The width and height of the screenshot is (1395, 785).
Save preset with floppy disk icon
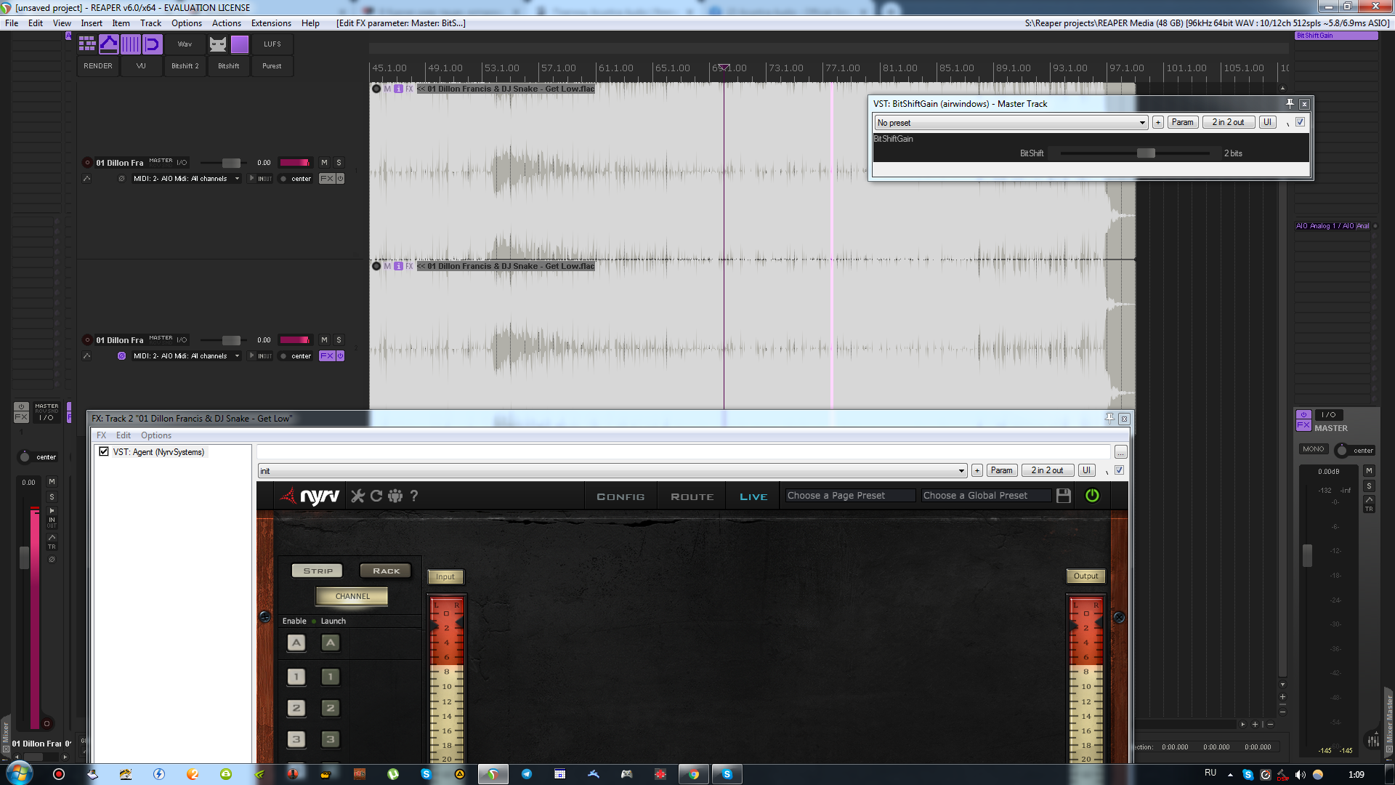1064,496
